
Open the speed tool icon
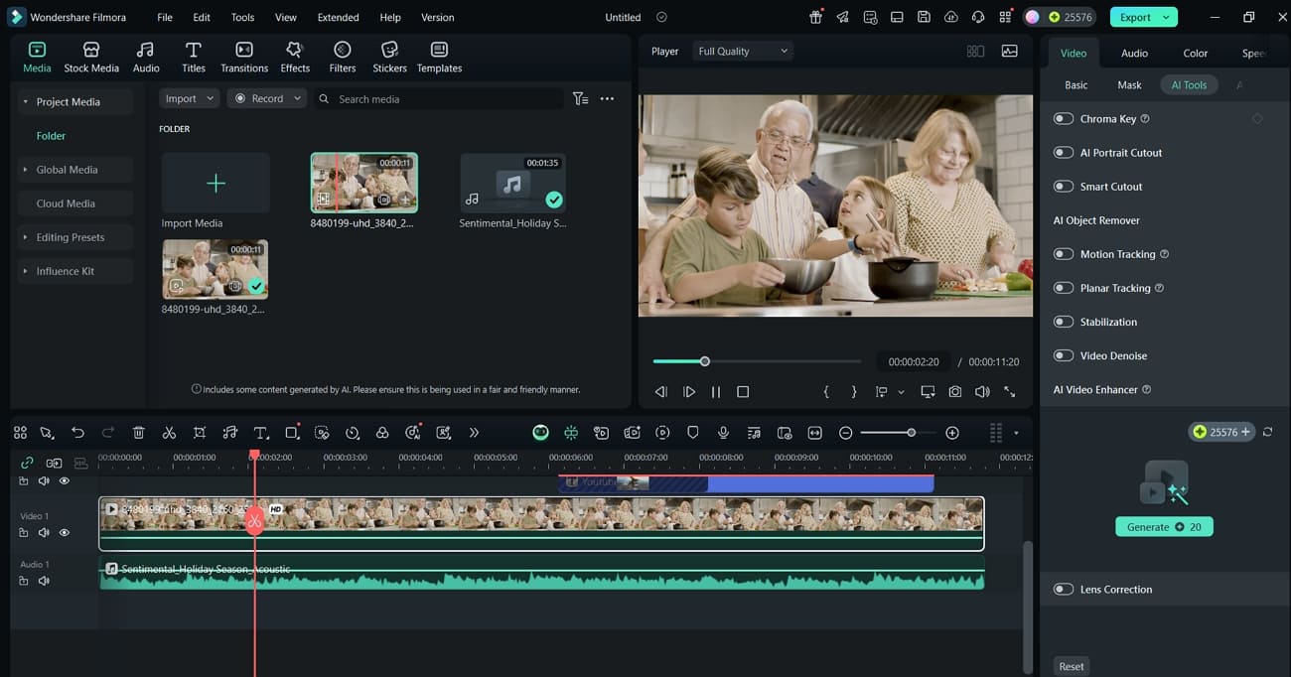[353, 433]
